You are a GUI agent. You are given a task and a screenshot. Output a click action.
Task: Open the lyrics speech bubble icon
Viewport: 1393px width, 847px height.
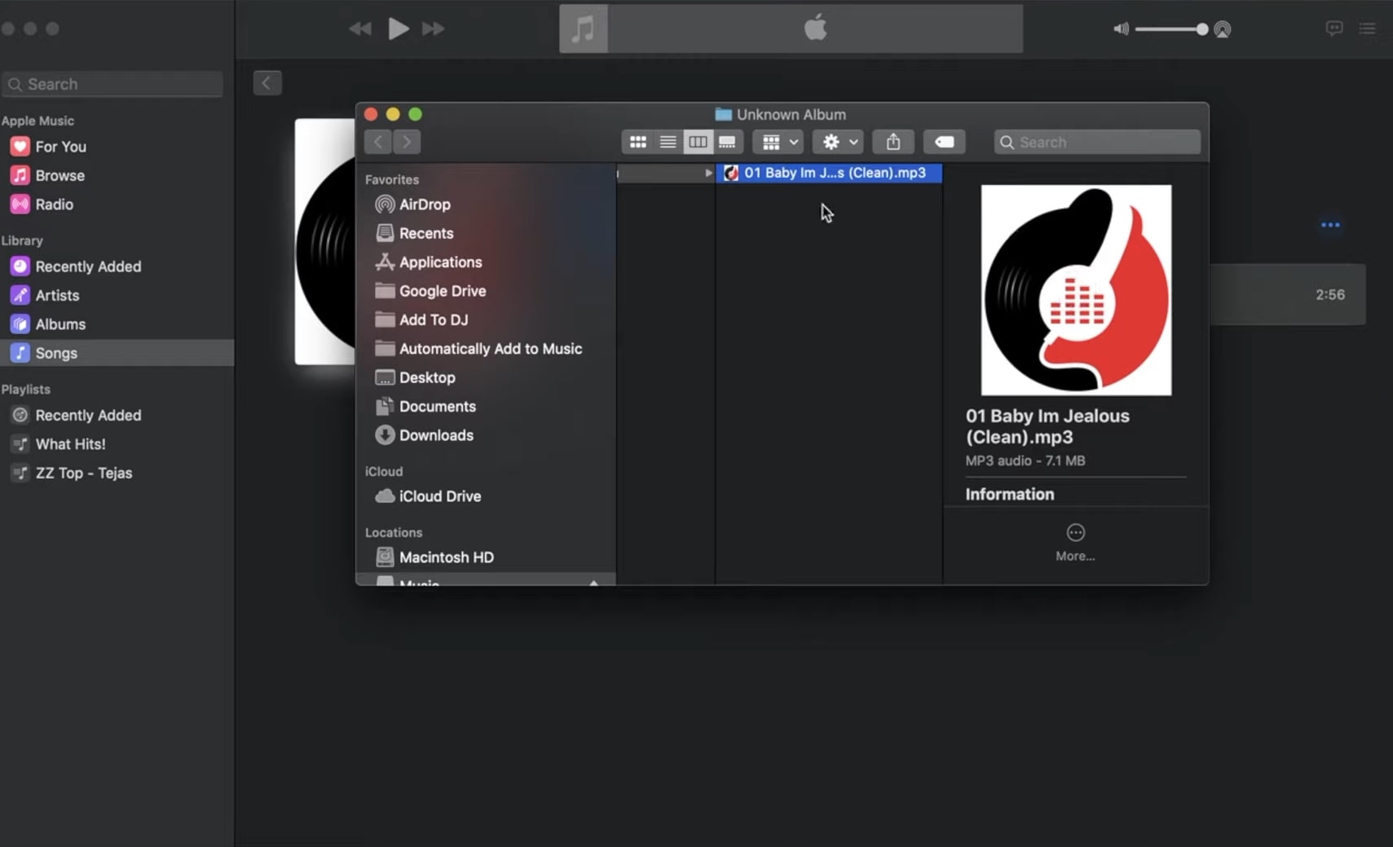[x=1334, y=29]
